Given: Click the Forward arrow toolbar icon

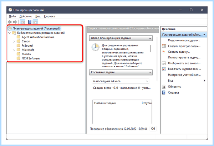Looking at the screenshot, I should click(15, 22).
